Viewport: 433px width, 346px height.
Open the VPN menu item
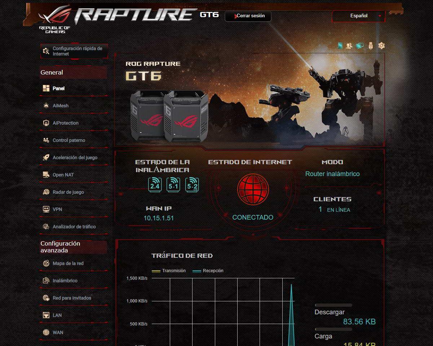pos(74,209)
